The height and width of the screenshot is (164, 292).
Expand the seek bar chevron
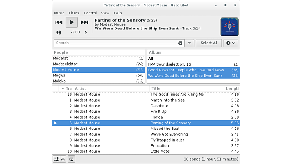tap(86, 32)
